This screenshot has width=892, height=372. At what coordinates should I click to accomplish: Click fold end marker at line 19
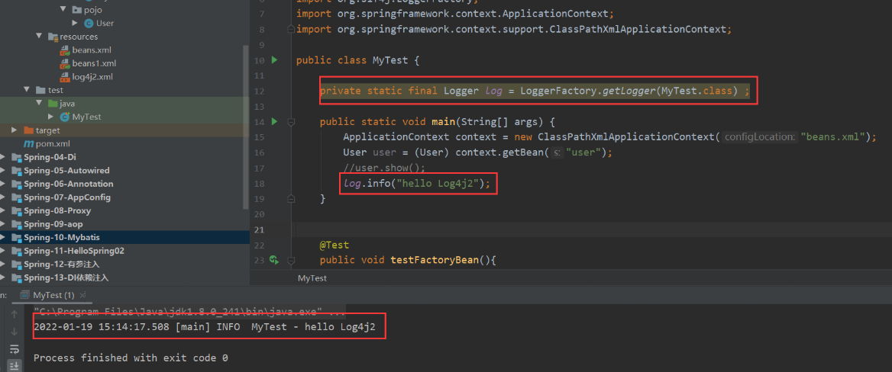[291, 198]
